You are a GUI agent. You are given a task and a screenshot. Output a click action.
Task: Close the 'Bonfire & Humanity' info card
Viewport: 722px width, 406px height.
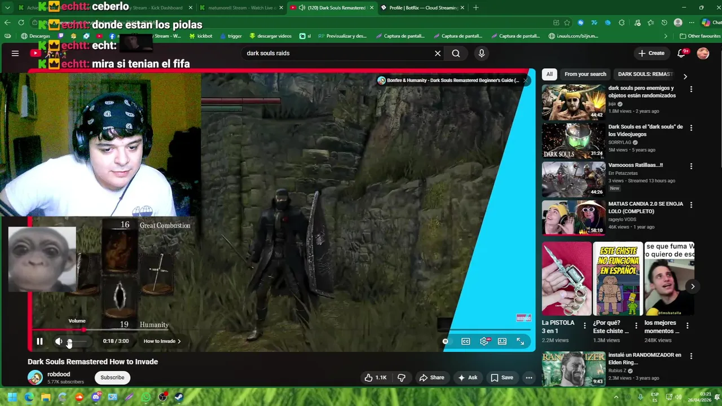pos(525,81)
